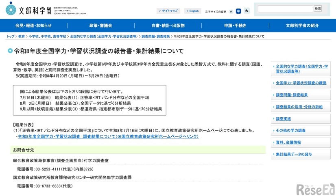Click the text 電話番号:03-5253-4111(代表)(内線3726)
The height and width of the screenshot is (196, 336).
55,169
